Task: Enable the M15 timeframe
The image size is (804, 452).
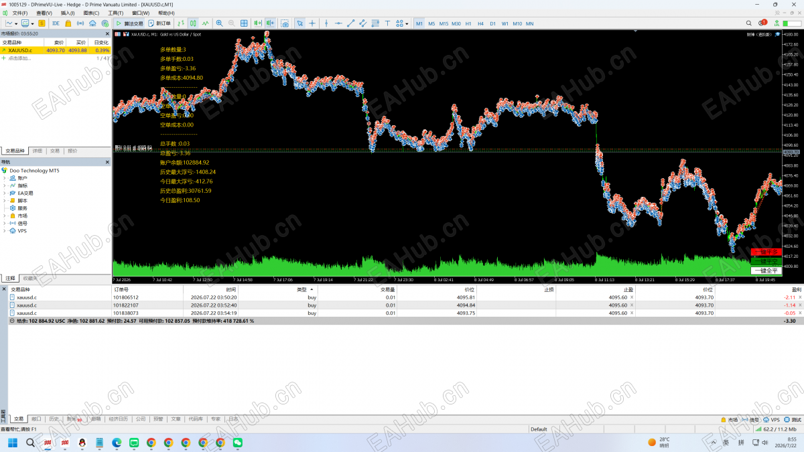Action: 444,23
